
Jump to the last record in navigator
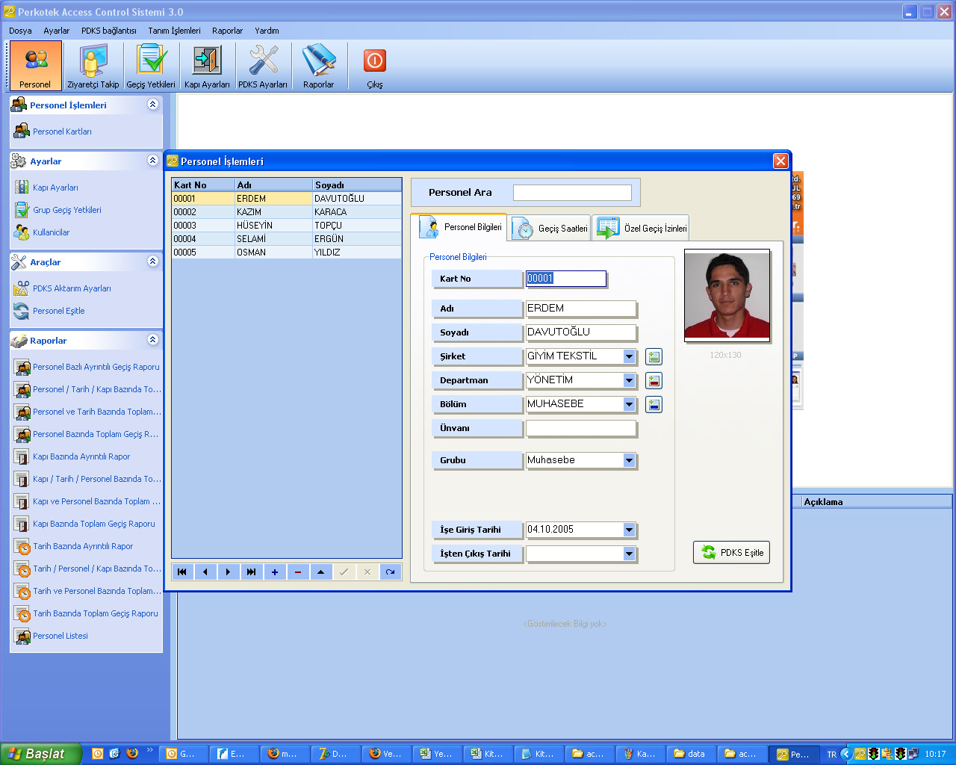click(x=252, y=572)
